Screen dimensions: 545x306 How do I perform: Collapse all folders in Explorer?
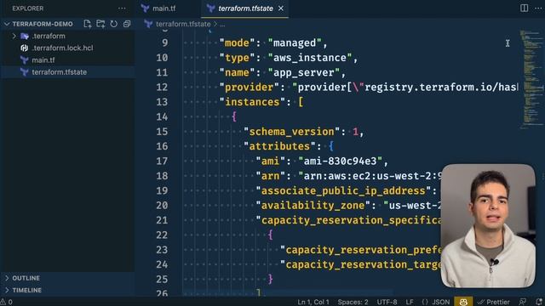coord(127,24)
